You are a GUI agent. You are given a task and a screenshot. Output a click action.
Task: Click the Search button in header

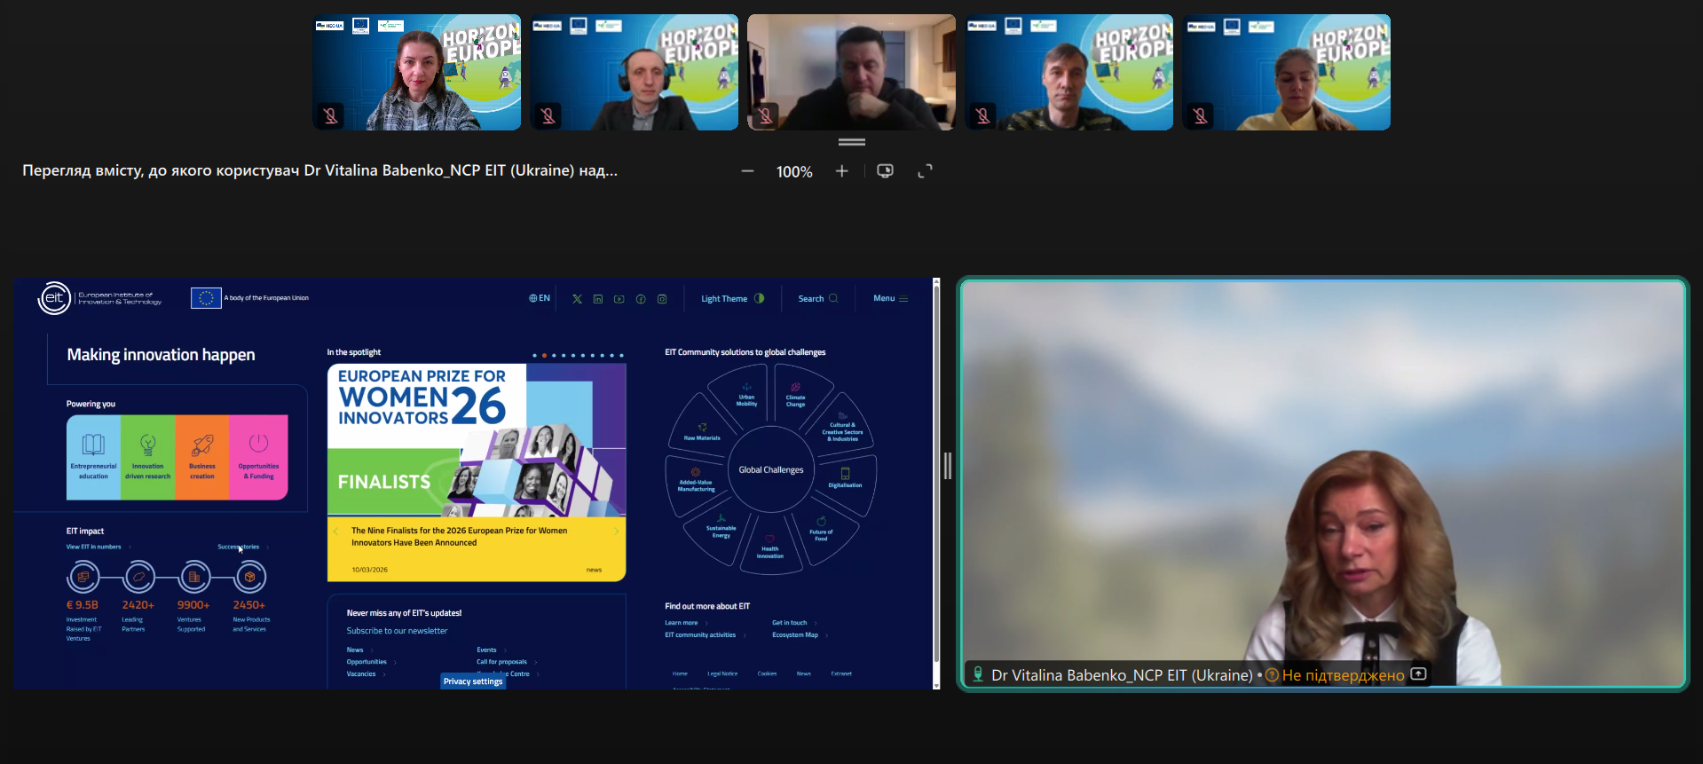pos(816,299)
